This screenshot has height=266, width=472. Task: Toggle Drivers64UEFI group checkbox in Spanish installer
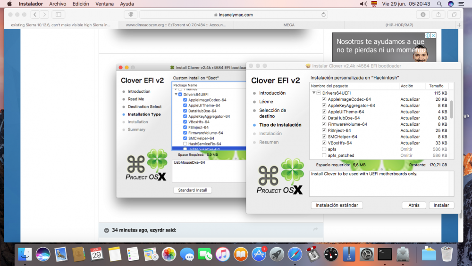(319, 93)
